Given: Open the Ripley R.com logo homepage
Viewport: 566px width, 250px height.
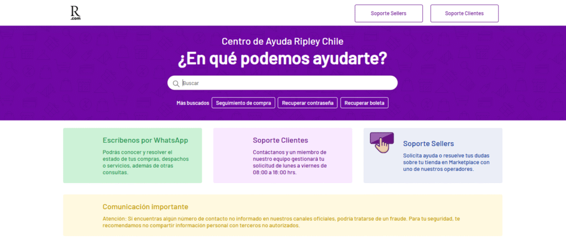Looking at the screenshot, I should (75, 13).
